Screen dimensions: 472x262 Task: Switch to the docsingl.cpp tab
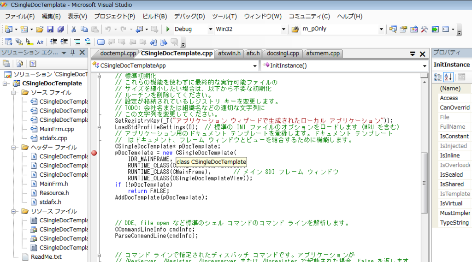tap(283, 54)
